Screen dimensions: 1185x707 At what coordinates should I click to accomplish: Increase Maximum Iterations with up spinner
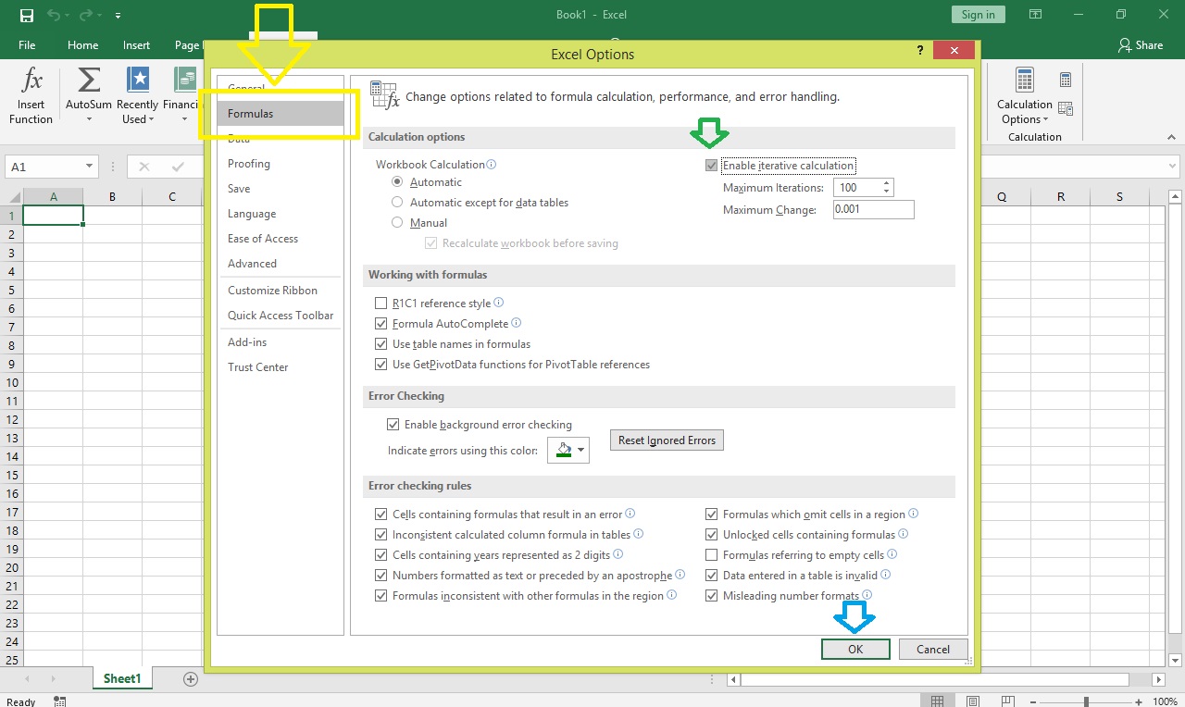[887, 182]
